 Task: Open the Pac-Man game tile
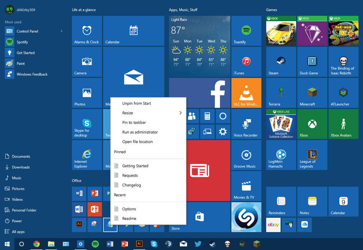[343, 31]
